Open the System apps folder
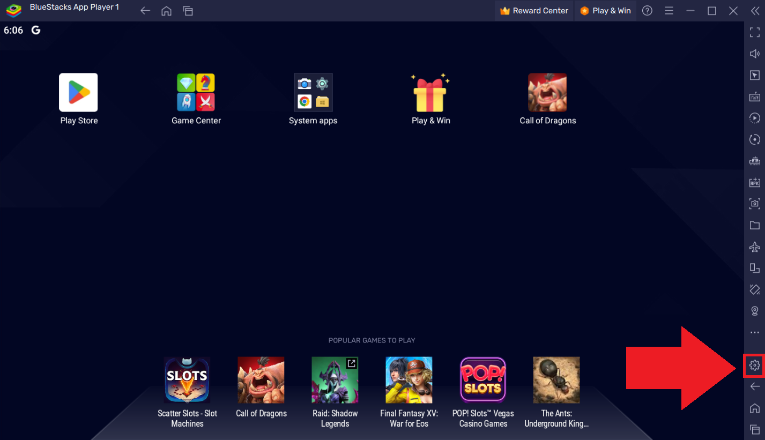Image resolution: width=765 pixels, height=440 pixels. (x=313, y=92)
